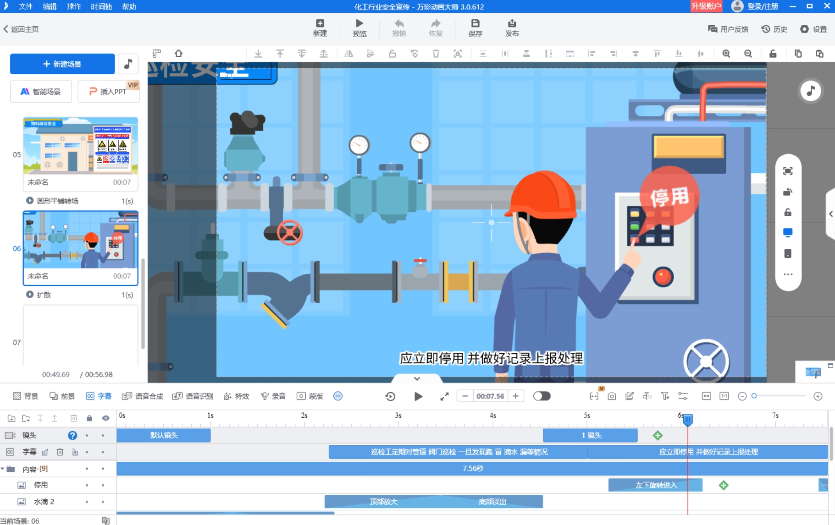Click the 预览 (Preview) play icon

coord(359,27)
